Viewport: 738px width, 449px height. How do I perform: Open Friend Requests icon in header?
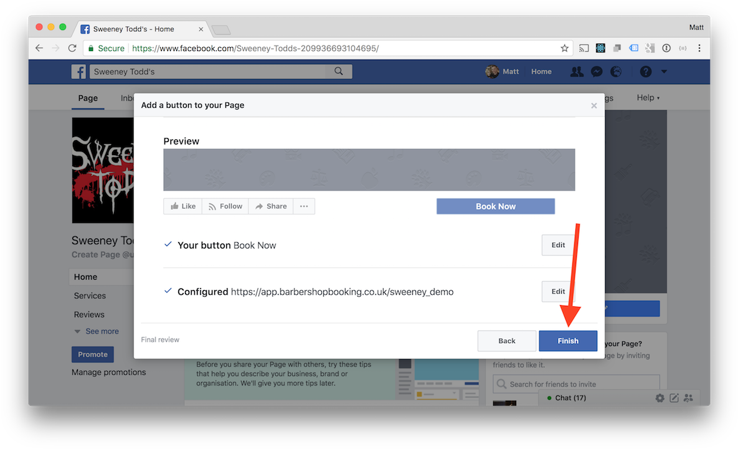(577, 72)
